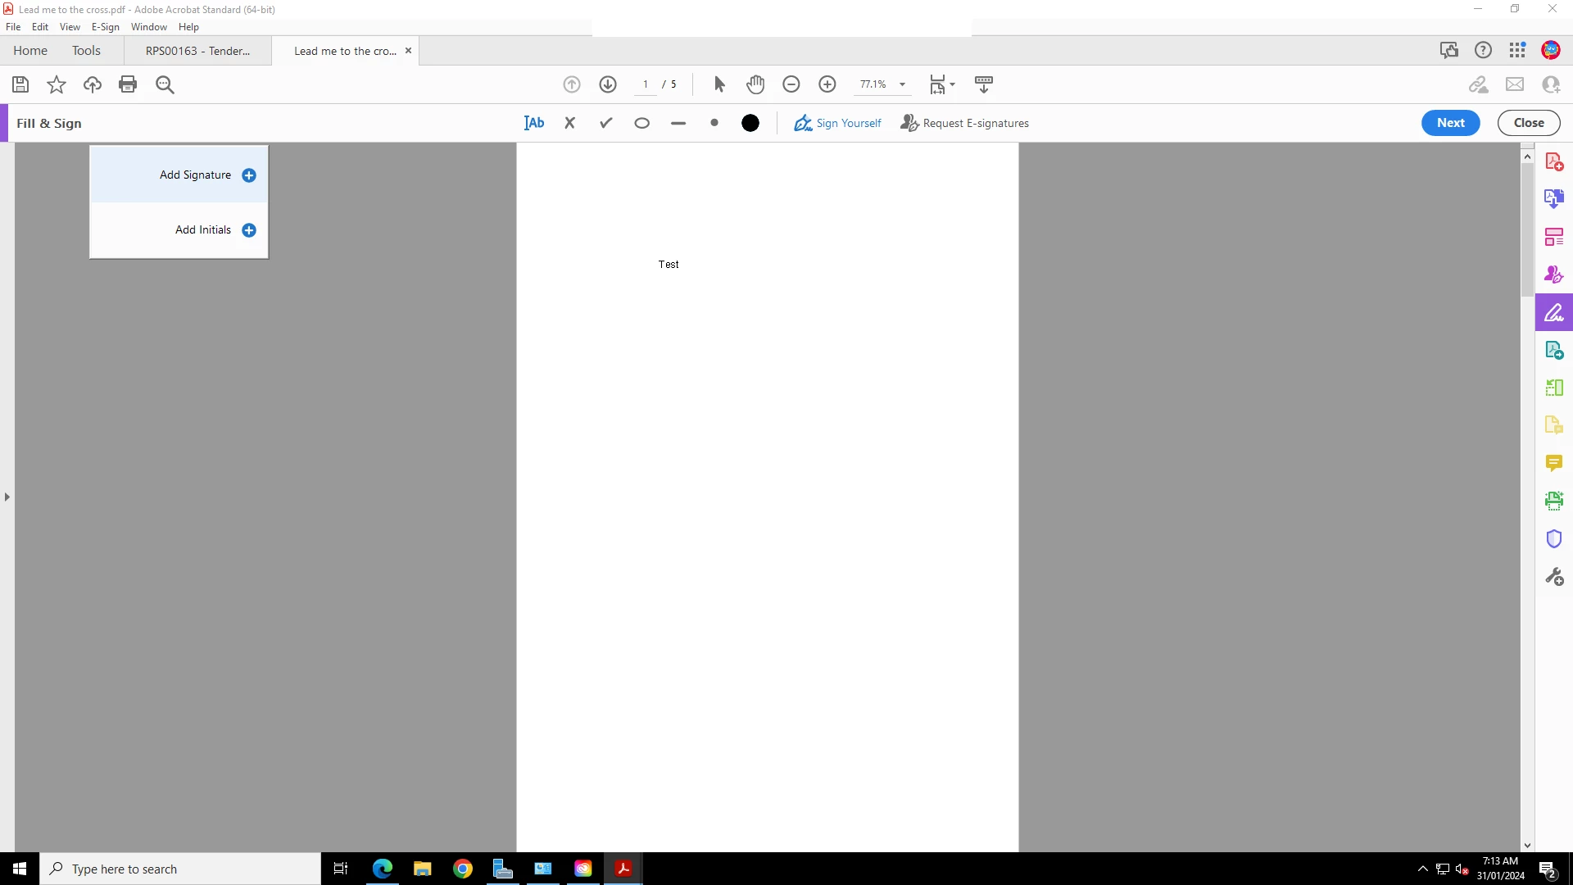The width and height of the screenshot is (1573, 885).
Task: Expand the left navigation pane arrow
Action: tap(7, 497)
